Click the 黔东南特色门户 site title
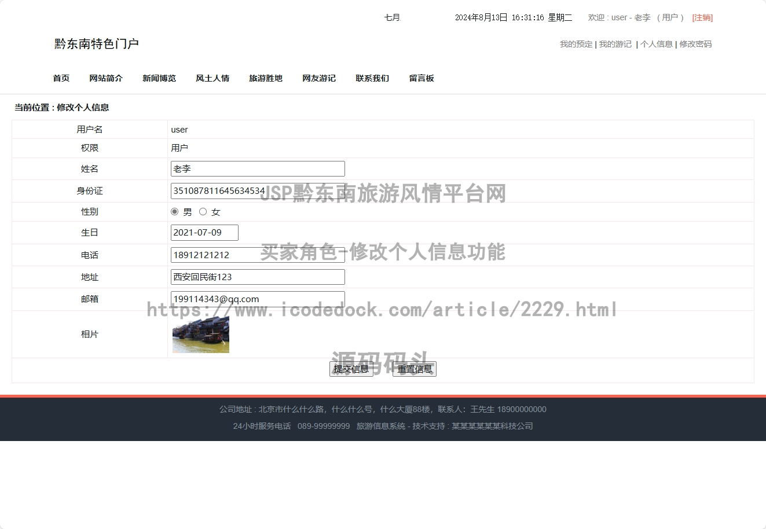Screen dimensions: 766x529 click(97, 44)
